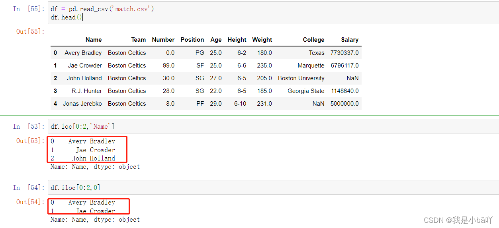Click the Team column header
This screenshot has width=499, height=228.
coord(139,40)
